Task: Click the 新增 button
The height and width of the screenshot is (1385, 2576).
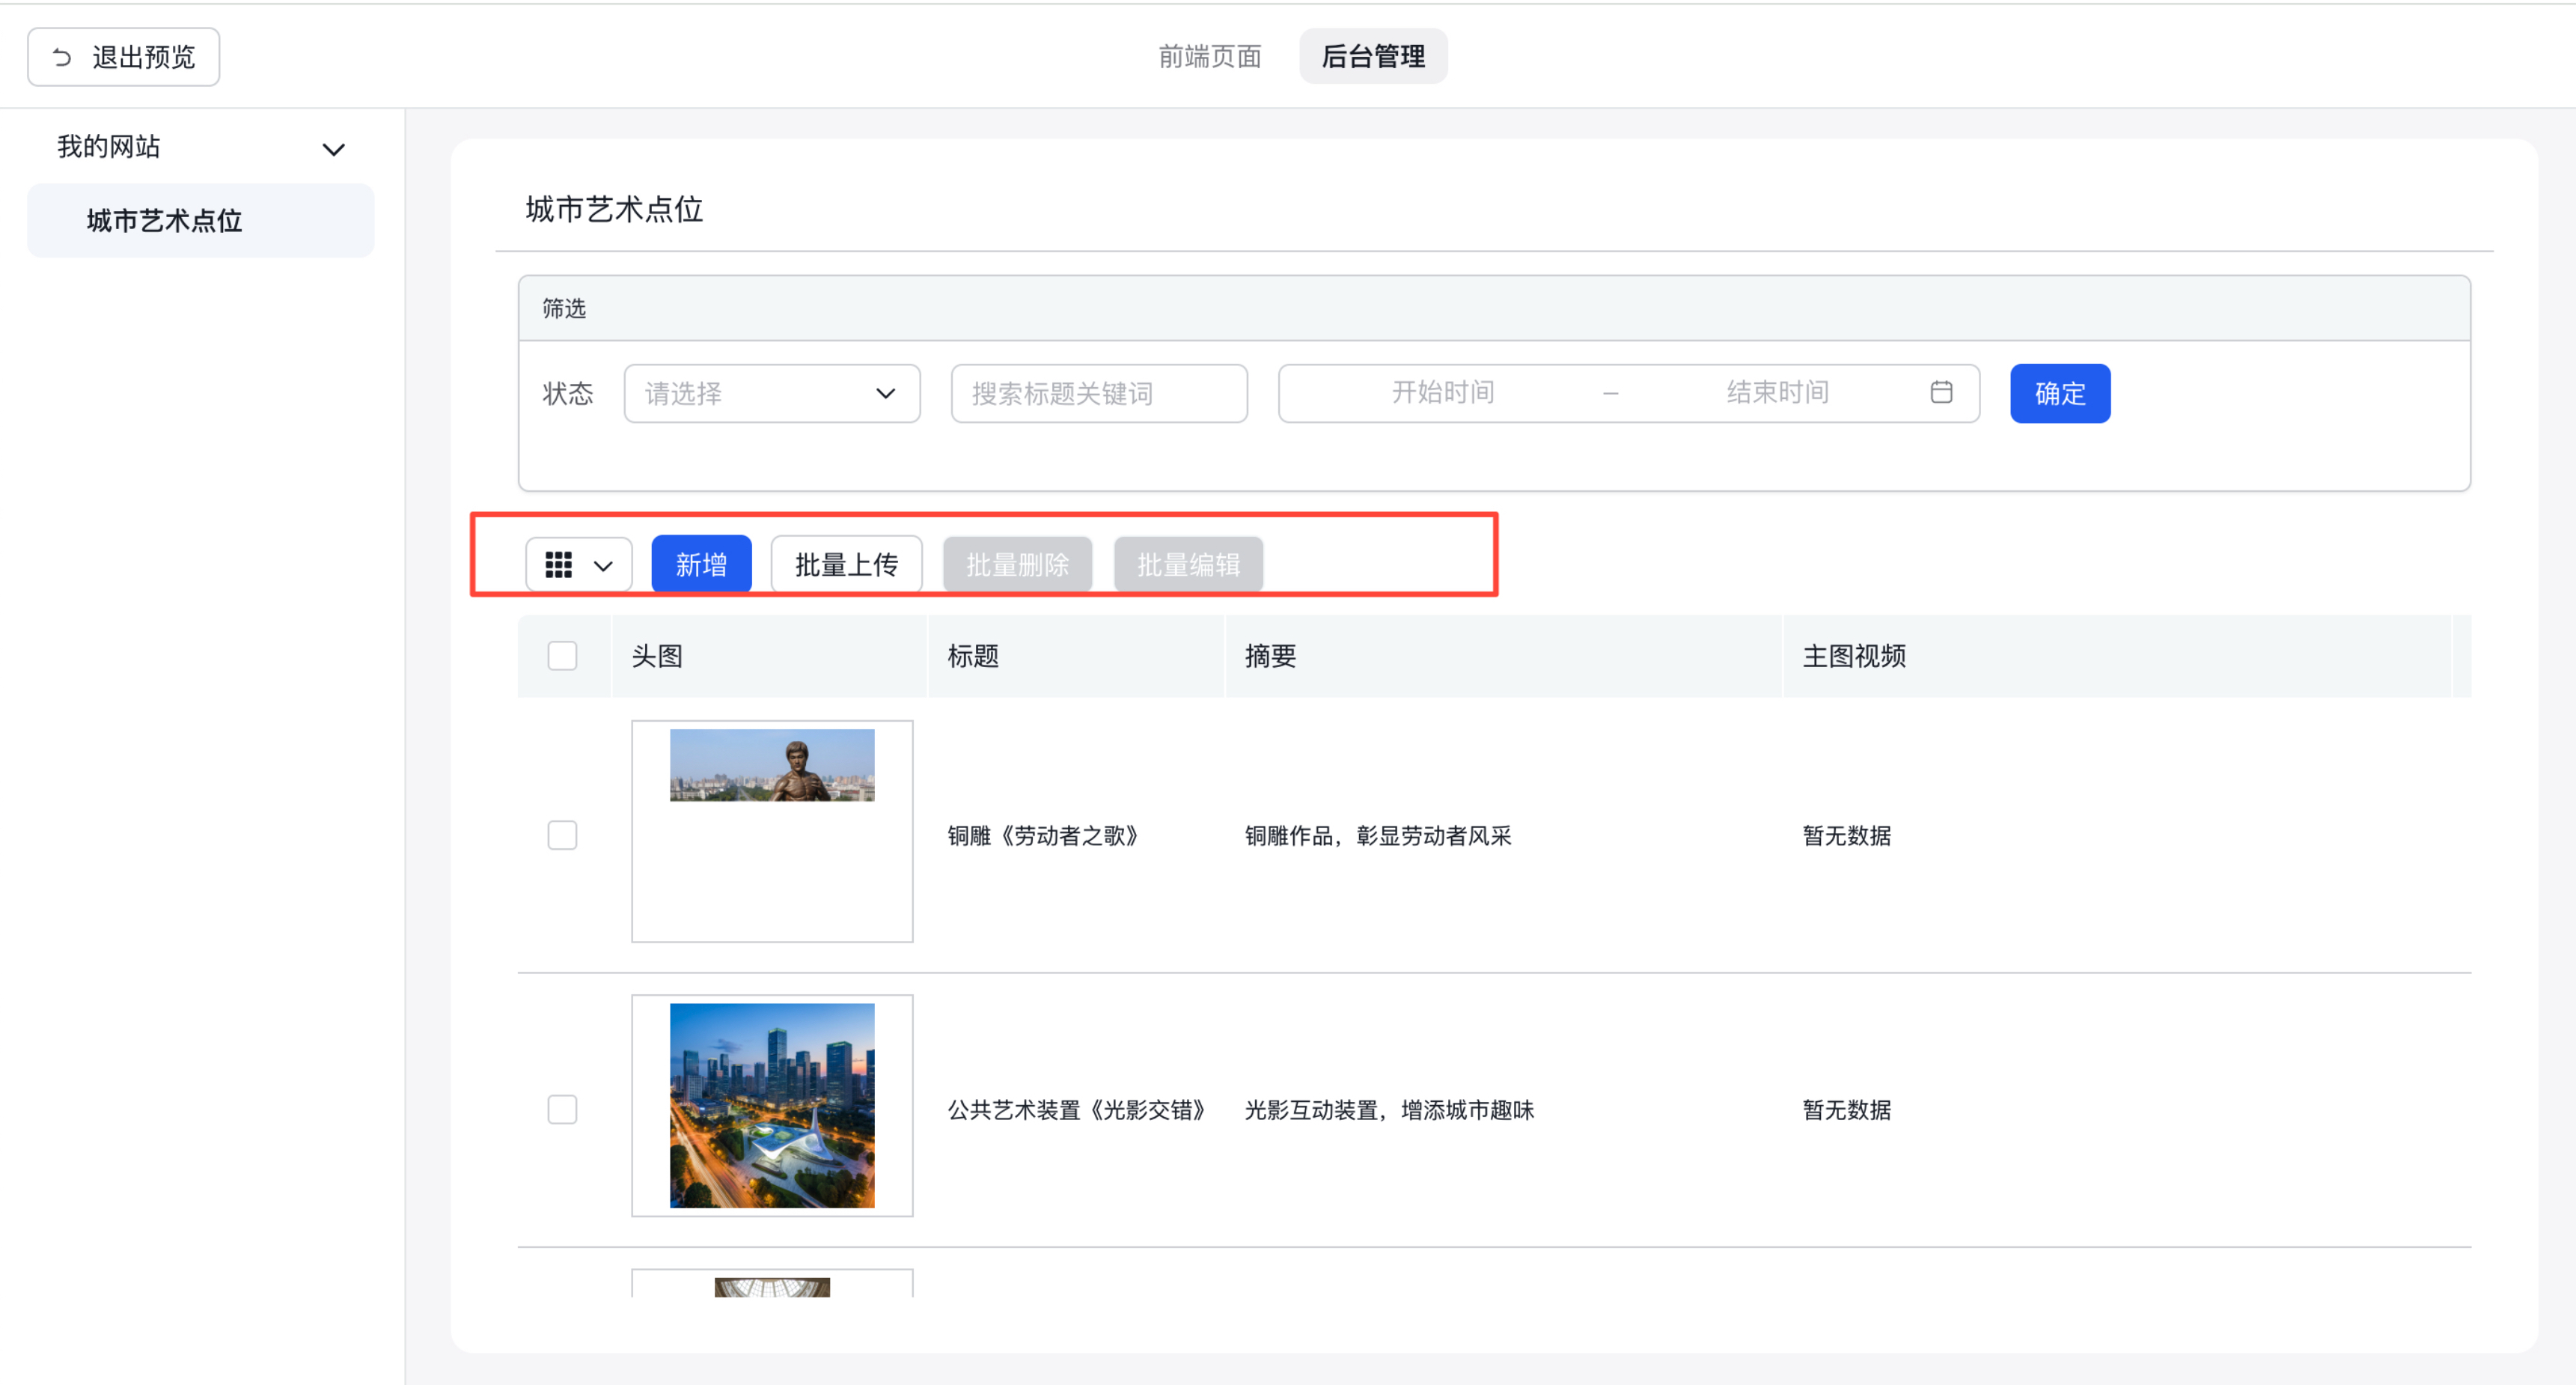Action: pyautogui.click(x=701, y=565)
